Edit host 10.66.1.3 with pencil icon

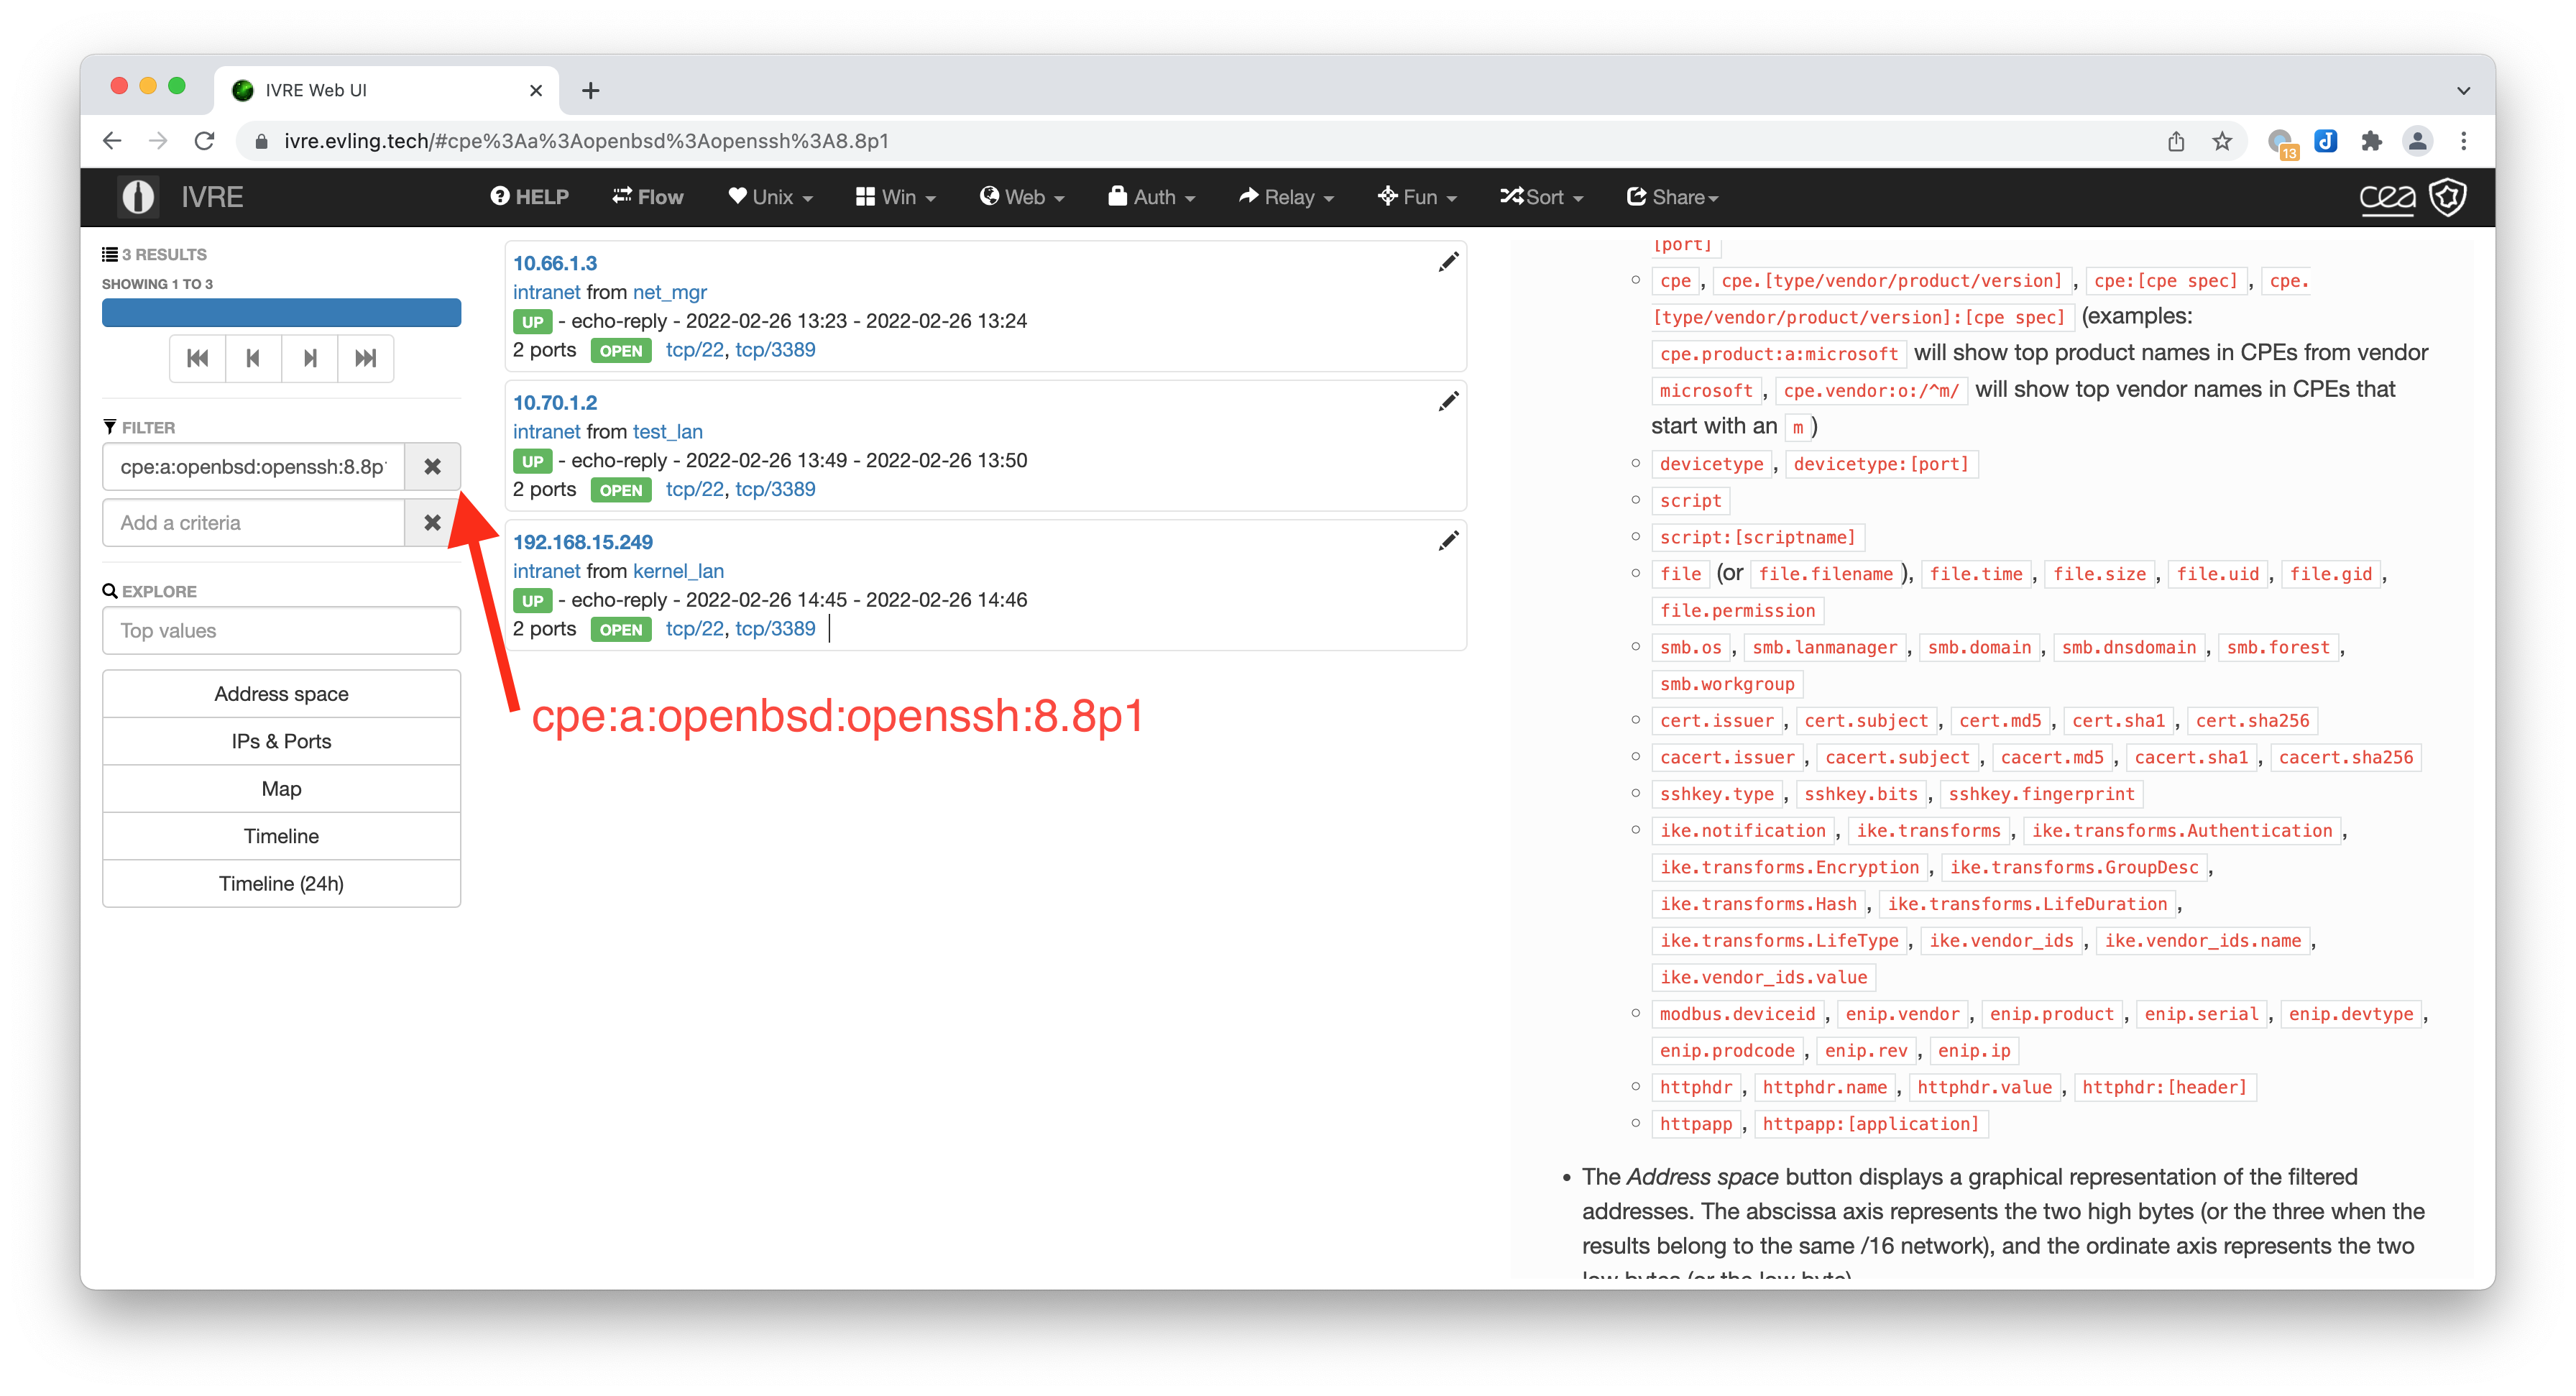1447,262
